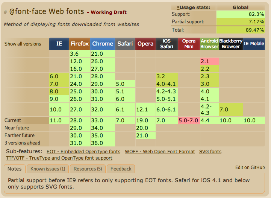Click the 82.3% support value

241,14
